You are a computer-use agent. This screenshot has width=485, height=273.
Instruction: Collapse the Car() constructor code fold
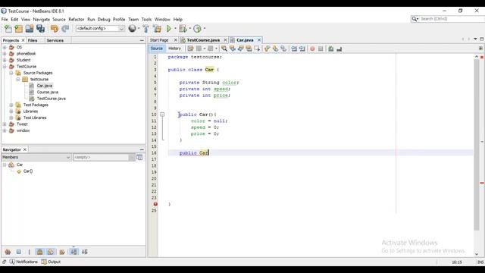tap(162, 115)
